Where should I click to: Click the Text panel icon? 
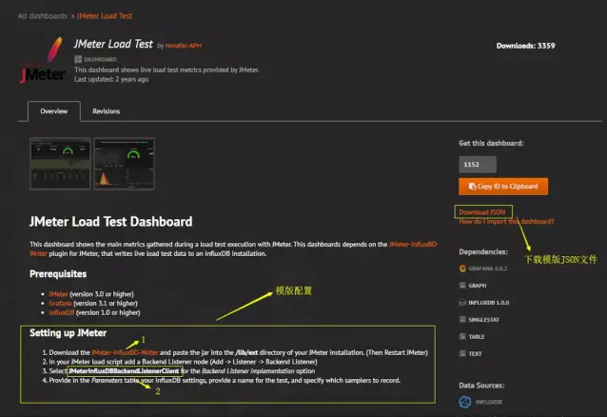point(462,353)
